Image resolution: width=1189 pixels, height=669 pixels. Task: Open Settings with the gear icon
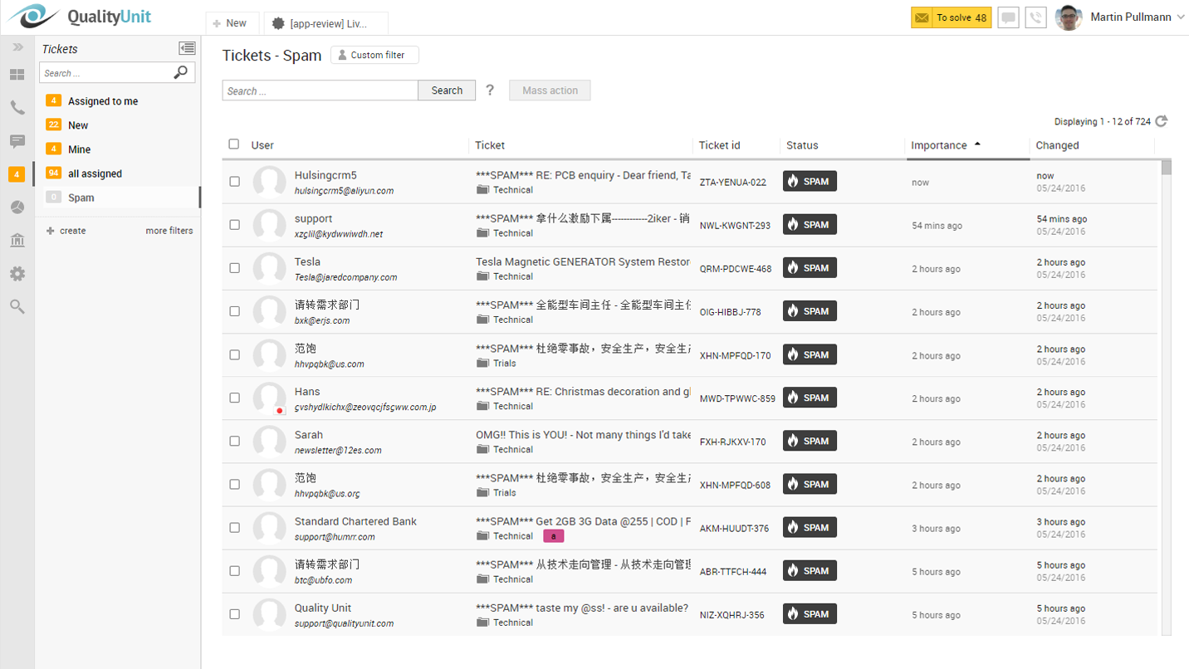[x=17, y=273]
